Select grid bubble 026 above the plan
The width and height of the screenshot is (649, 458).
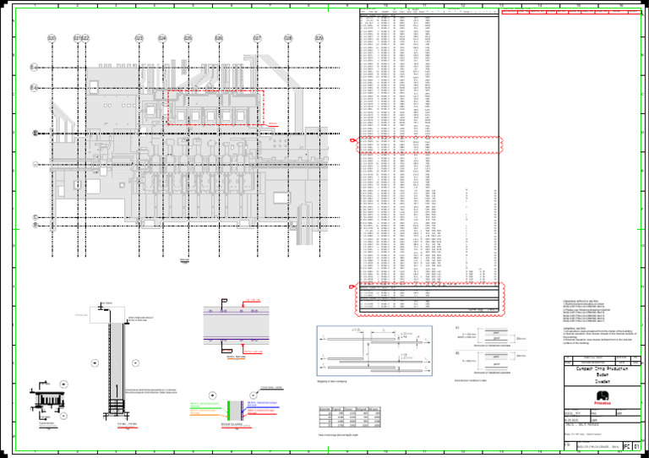coord(219,39)
